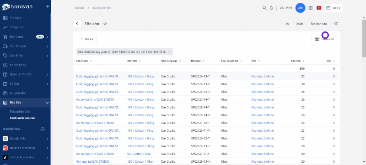Viewport: 366px width, 165px height.
Task: Add a marketing channel with plus icon
Action: (x=43, y=129)
